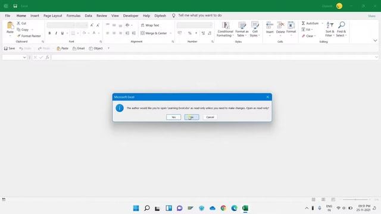Click Increase Decimal icon
381x214 pixels.
click(203, 33)
